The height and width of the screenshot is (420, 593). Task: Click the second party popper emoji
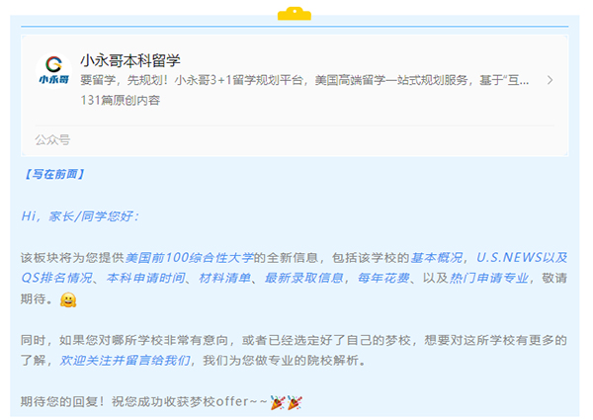[x=295, y=402]
